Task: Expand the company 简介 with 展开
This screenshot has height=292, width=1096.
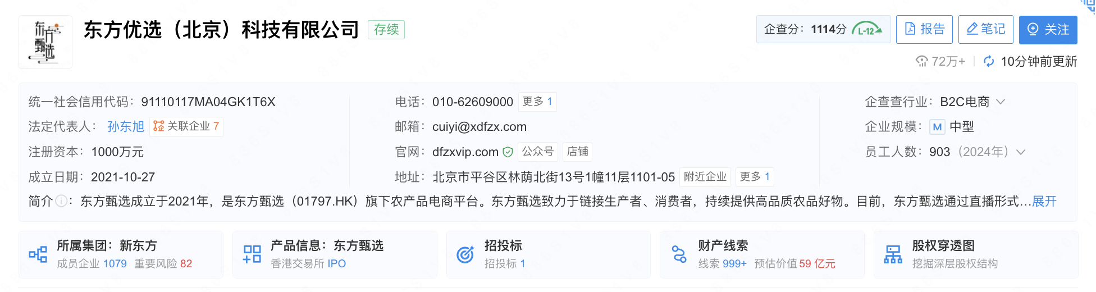Action: (x=1044, y=201)
